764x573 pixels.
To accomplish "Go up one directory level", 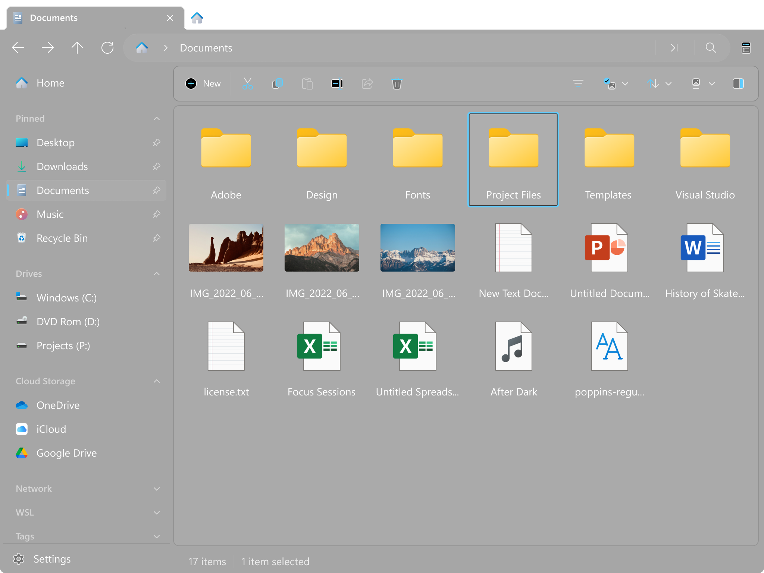I will [77, 48].
